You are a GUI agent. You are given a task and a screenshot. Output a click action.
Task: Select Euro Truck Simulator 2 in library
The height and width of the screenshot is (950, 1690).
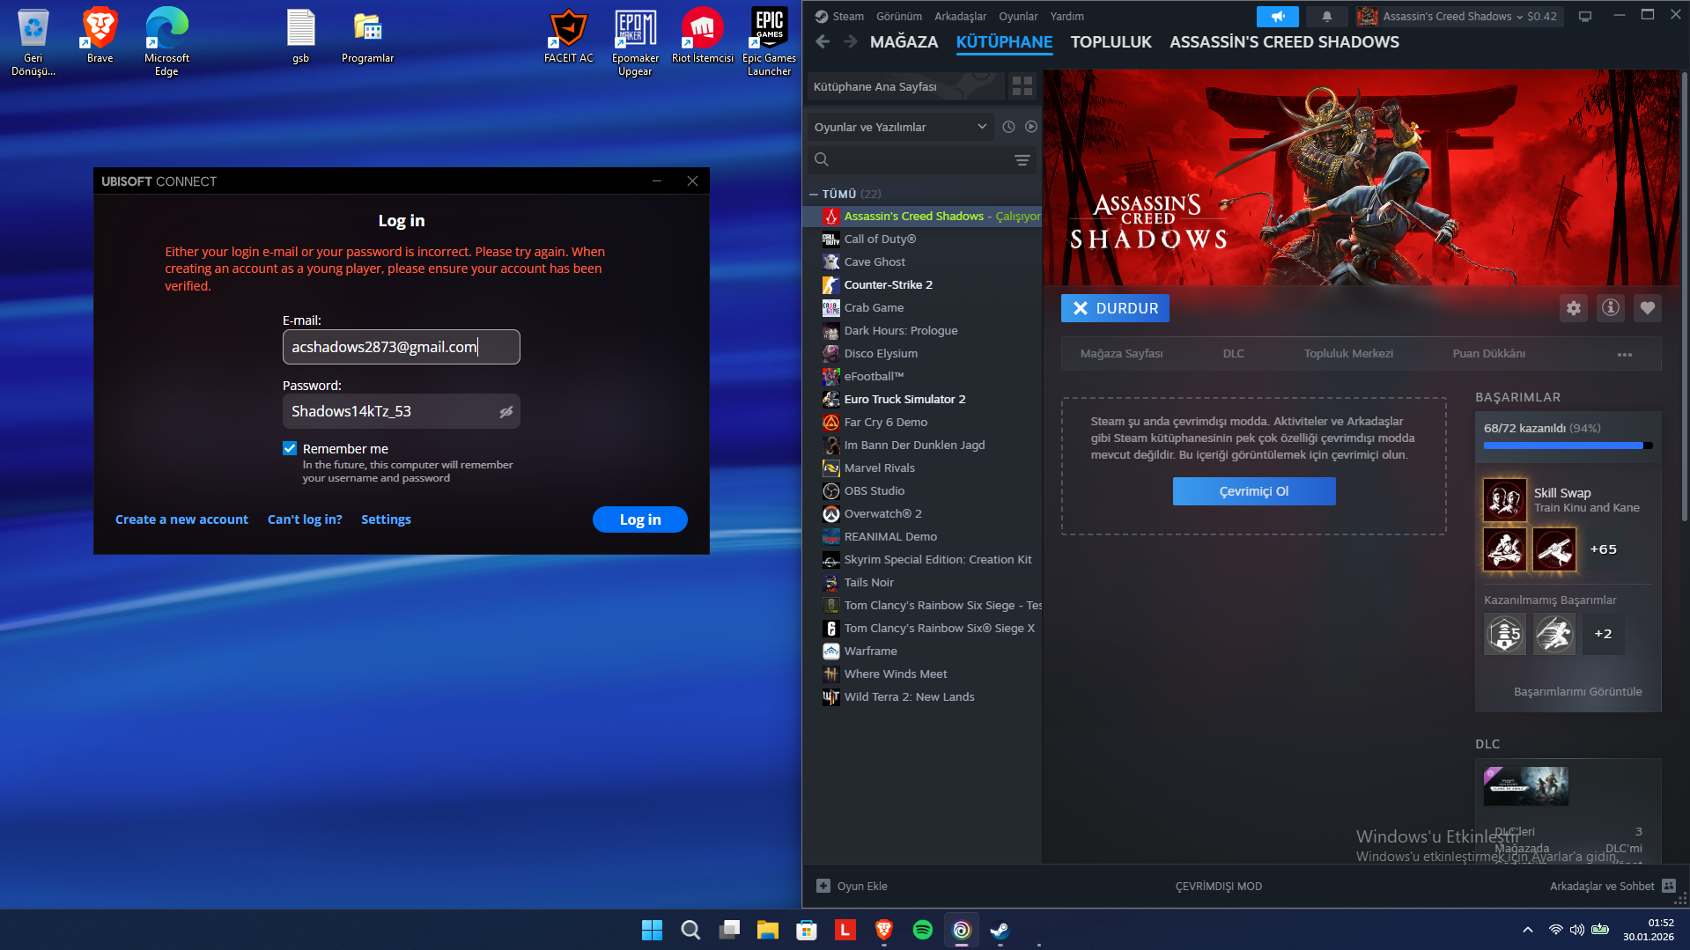922,399
